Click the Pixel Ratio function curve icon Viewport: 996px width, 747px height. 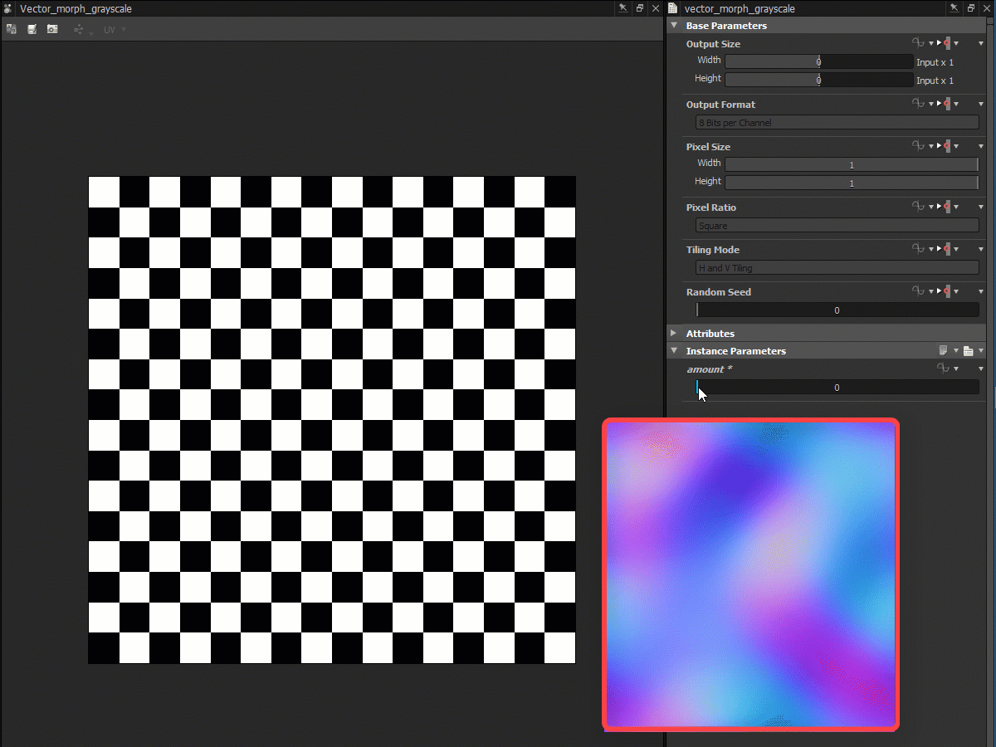point(918,207)
